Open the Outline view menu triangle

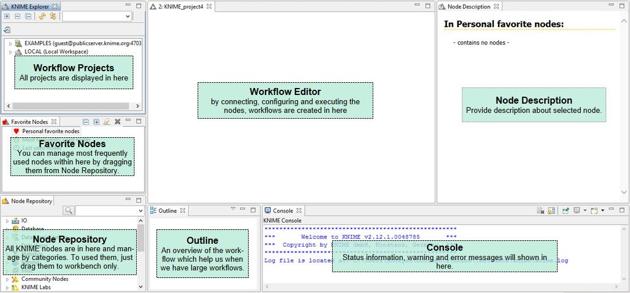(232, 208)
